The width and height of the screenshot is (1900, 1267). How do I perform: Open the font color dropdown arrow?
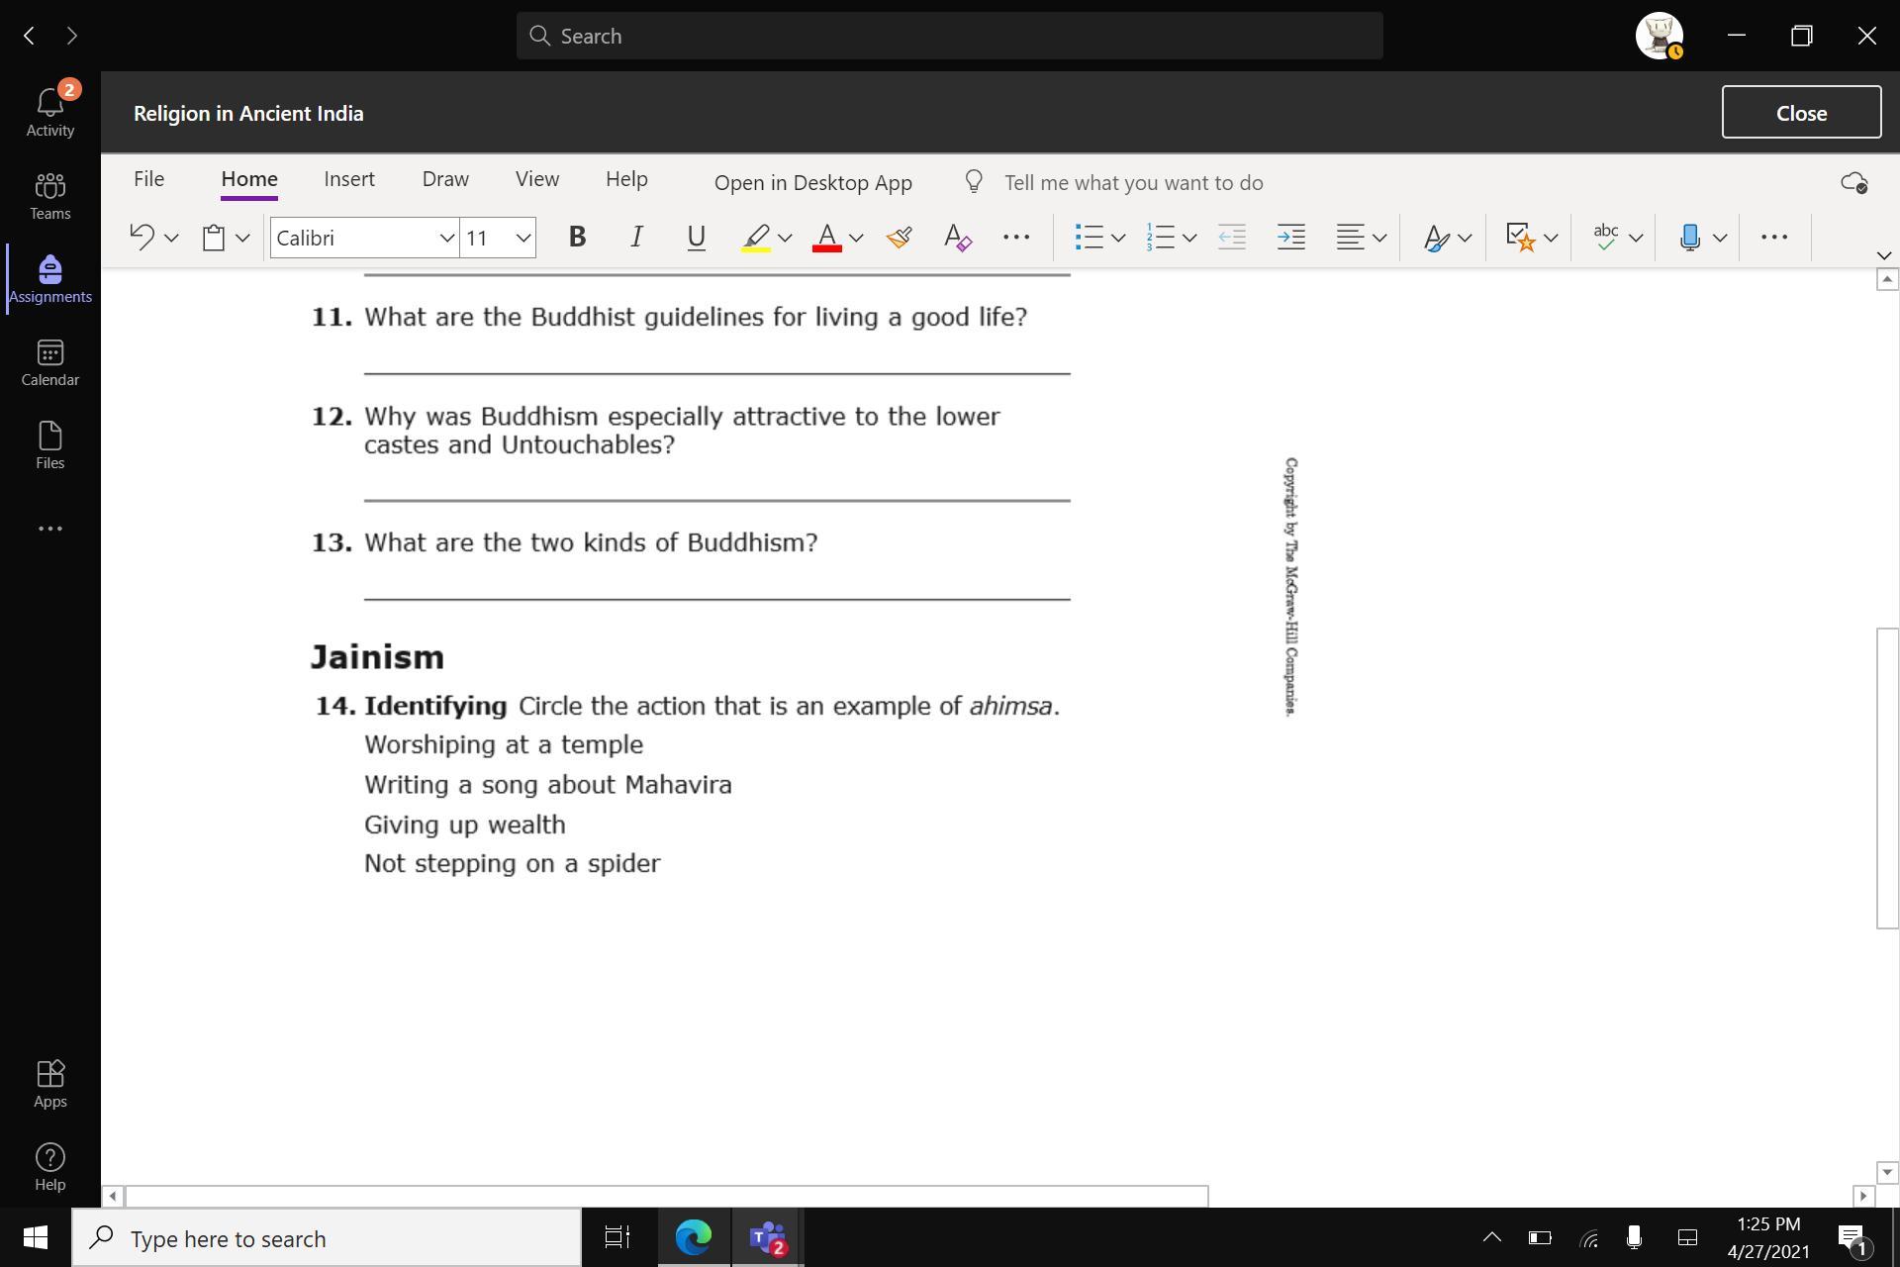tap(857, 238)
